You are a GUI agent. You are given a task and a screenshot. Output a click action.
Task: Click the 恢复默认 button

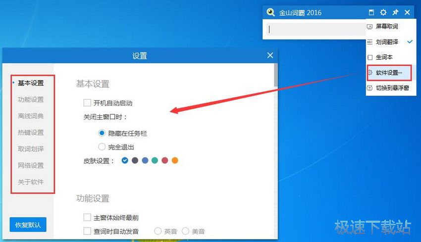tap(28, 225)
